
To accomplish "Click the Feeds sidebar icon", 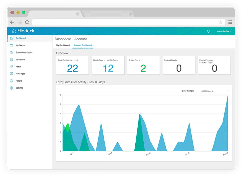I will point(11,67).
